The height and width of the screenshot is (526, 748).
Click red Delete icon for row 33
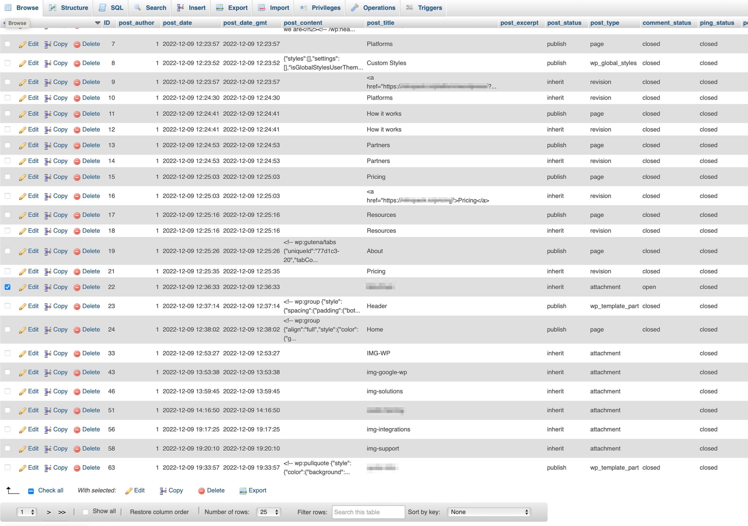77,354
